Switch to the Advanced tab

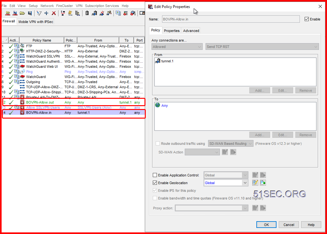pos(191,31)
